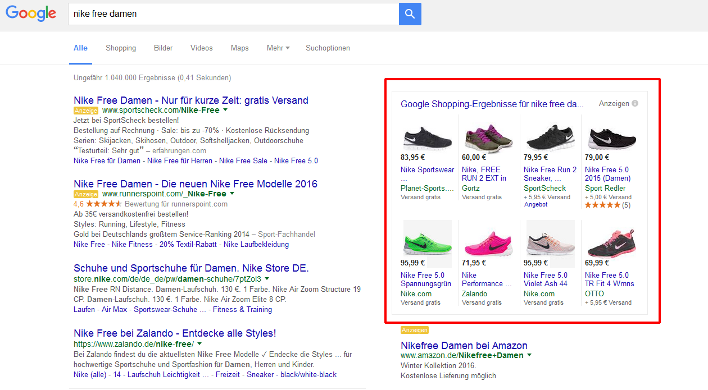The image size is (708, 390).
Task: Open 'Nike Free 5.0 2015 (Damen)' product link
Action: [608, 174]
